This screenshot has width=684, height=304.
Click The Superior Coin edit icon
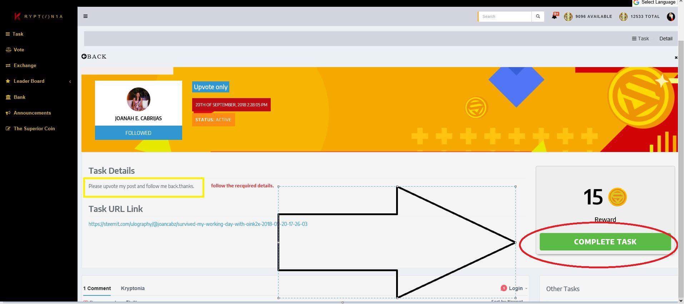[x=8, y=129]
